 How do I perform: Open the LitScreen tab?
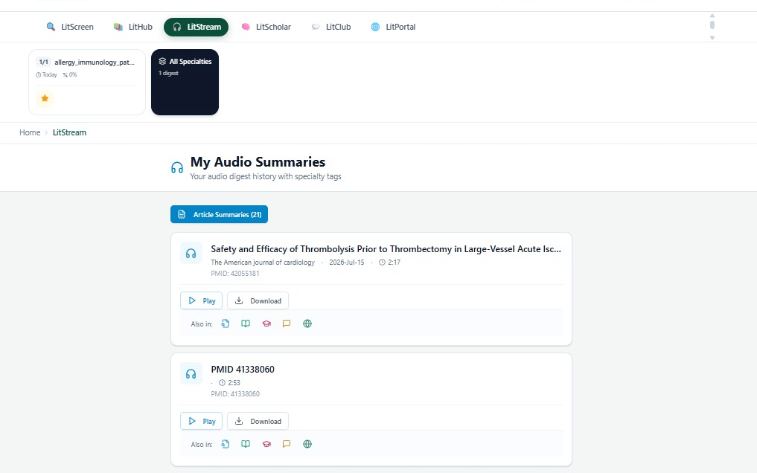tap(70, 27)
